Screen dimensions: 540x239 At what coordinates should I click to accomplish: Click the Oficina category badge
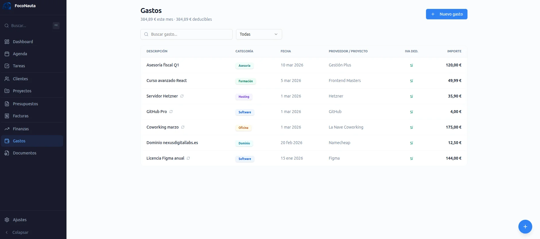[243, 128]
